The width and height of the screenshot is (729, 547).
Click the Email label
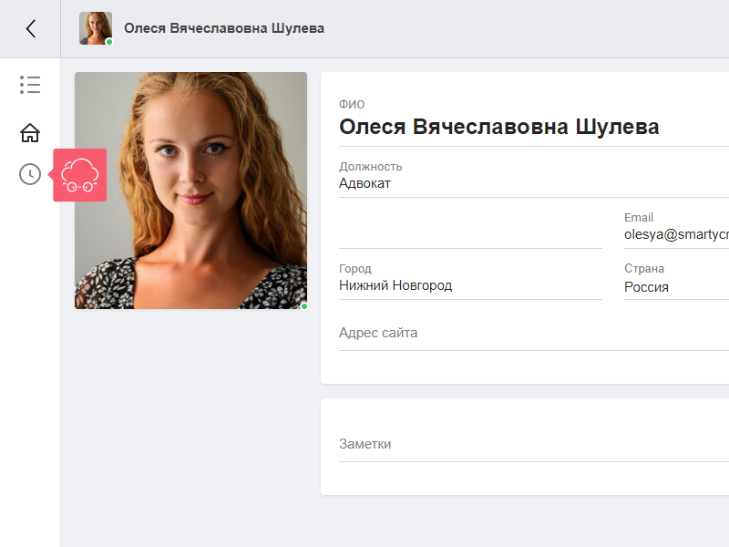639,218
